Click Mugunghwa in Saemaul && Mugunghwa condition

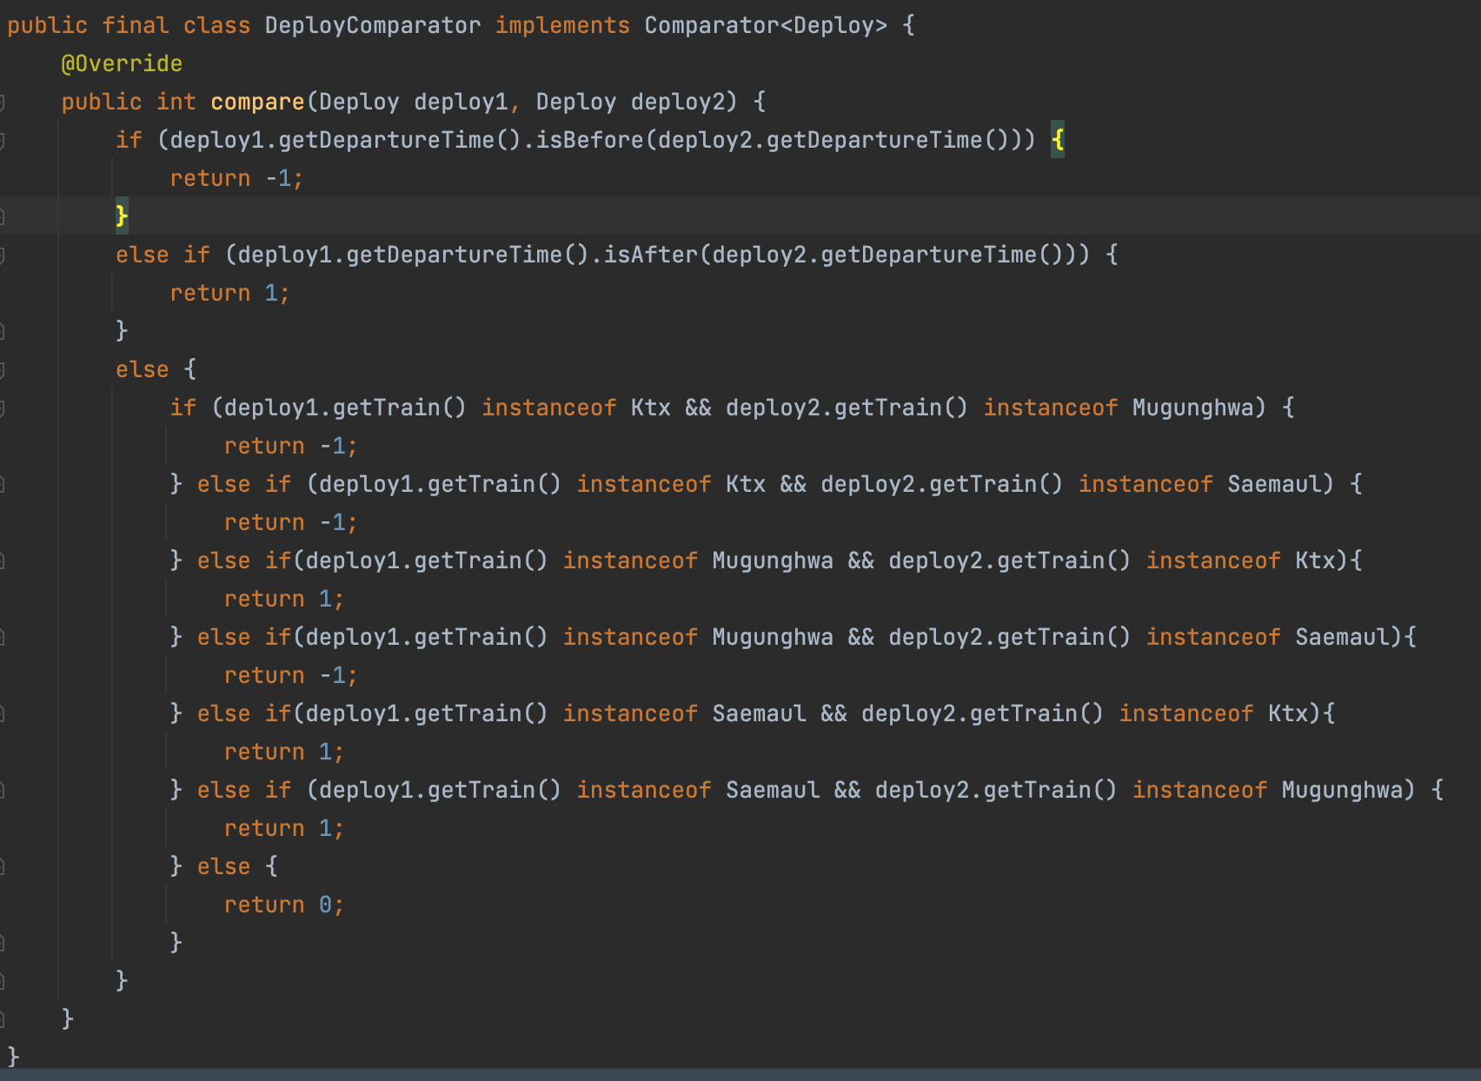click(1343, 790)
